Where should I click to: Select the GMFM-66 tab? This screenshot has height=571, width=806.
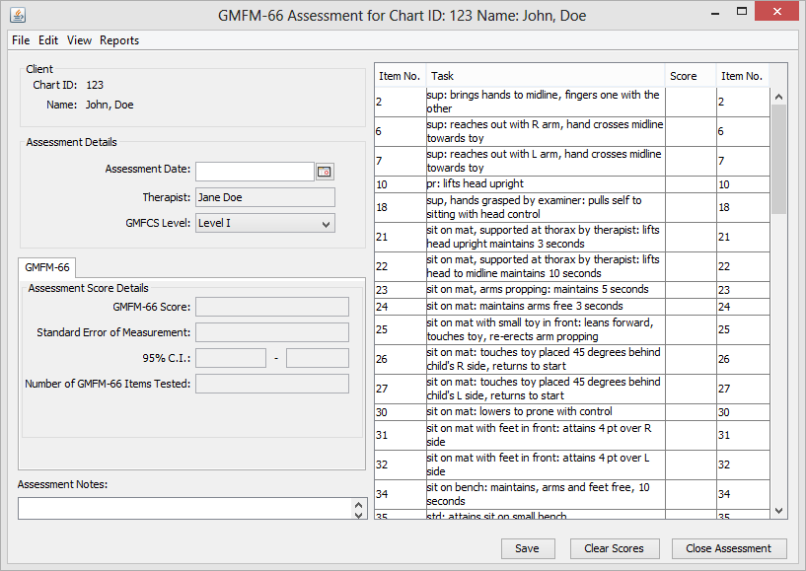click(47, 267)
